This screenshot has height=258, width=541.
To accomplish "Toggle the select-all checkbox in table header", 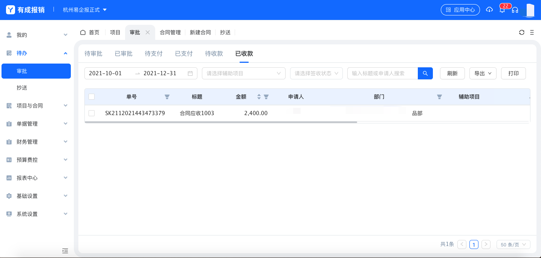I will 92,97.
